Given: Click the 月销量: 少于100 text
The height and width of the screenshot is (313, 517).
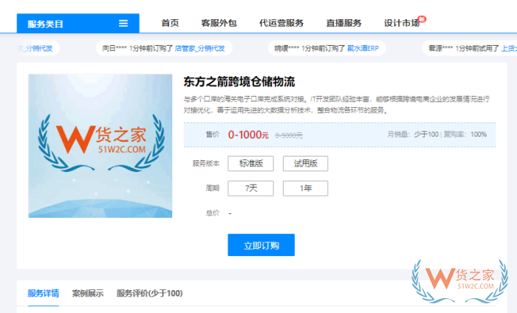Looking at the screenshot, I should pyautogui.click(x=413, y=134).
